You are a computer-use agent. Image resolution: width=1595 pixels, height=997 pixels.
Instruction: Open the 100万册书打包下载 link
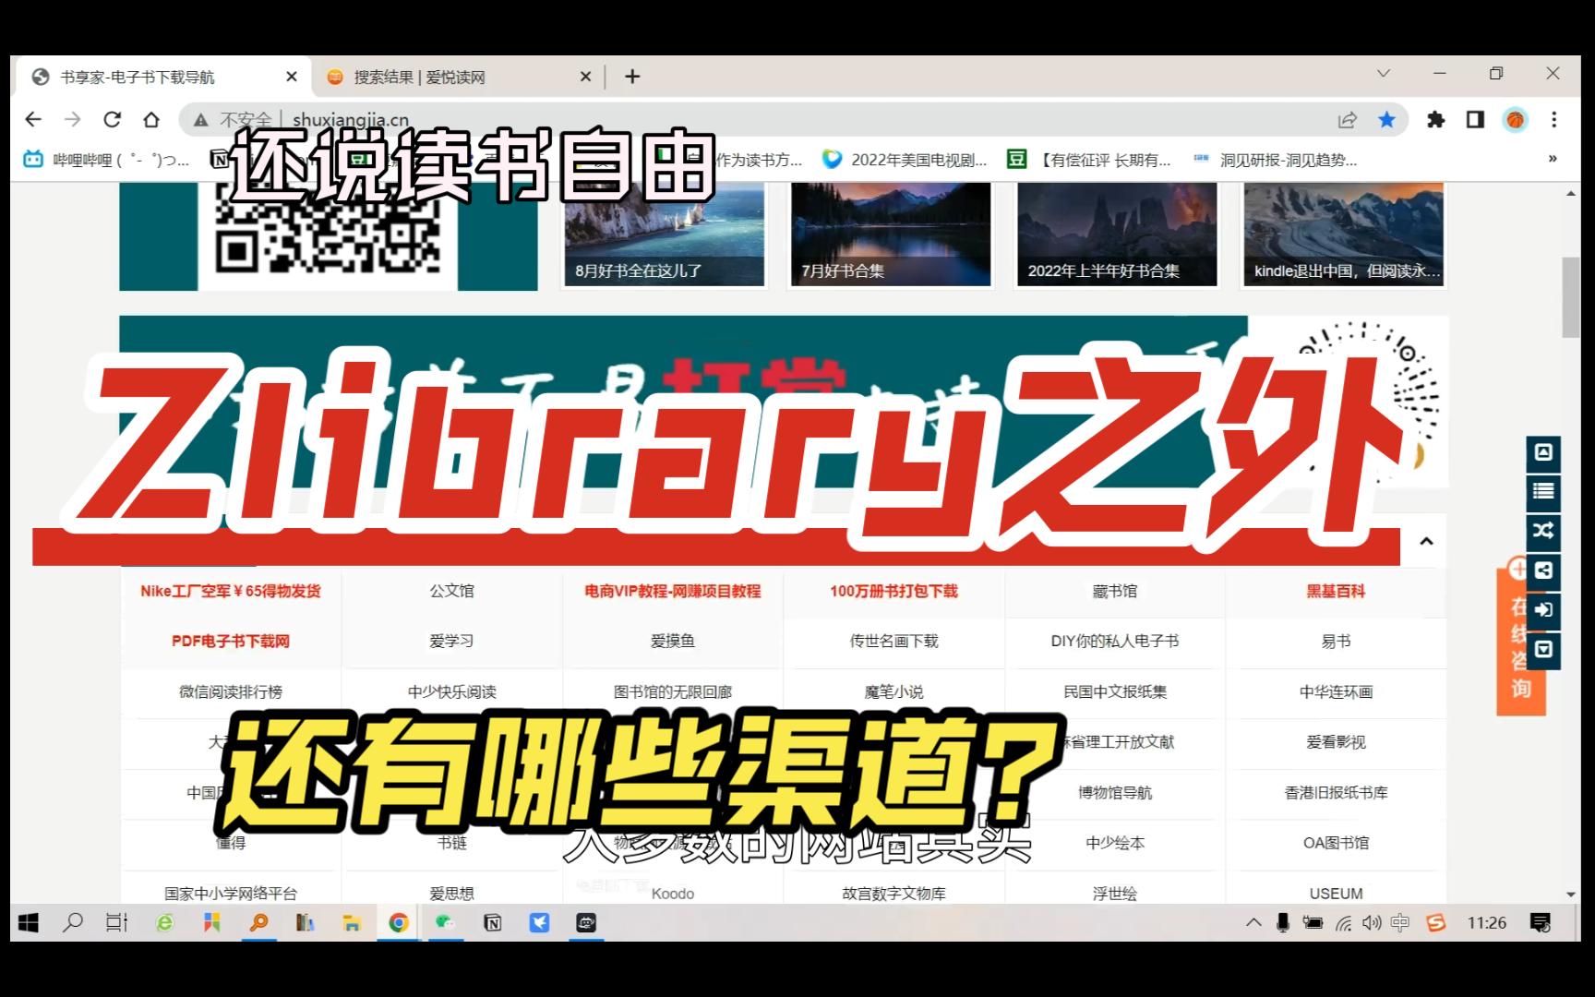click(893, 591)
